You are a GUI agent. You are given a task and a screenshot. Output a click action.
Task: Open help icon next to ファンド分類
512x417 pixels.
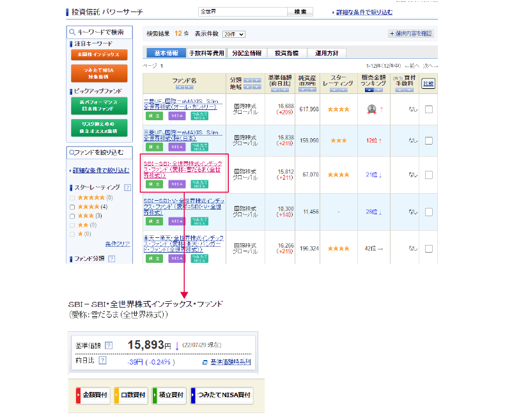click(x=112, y=259)
